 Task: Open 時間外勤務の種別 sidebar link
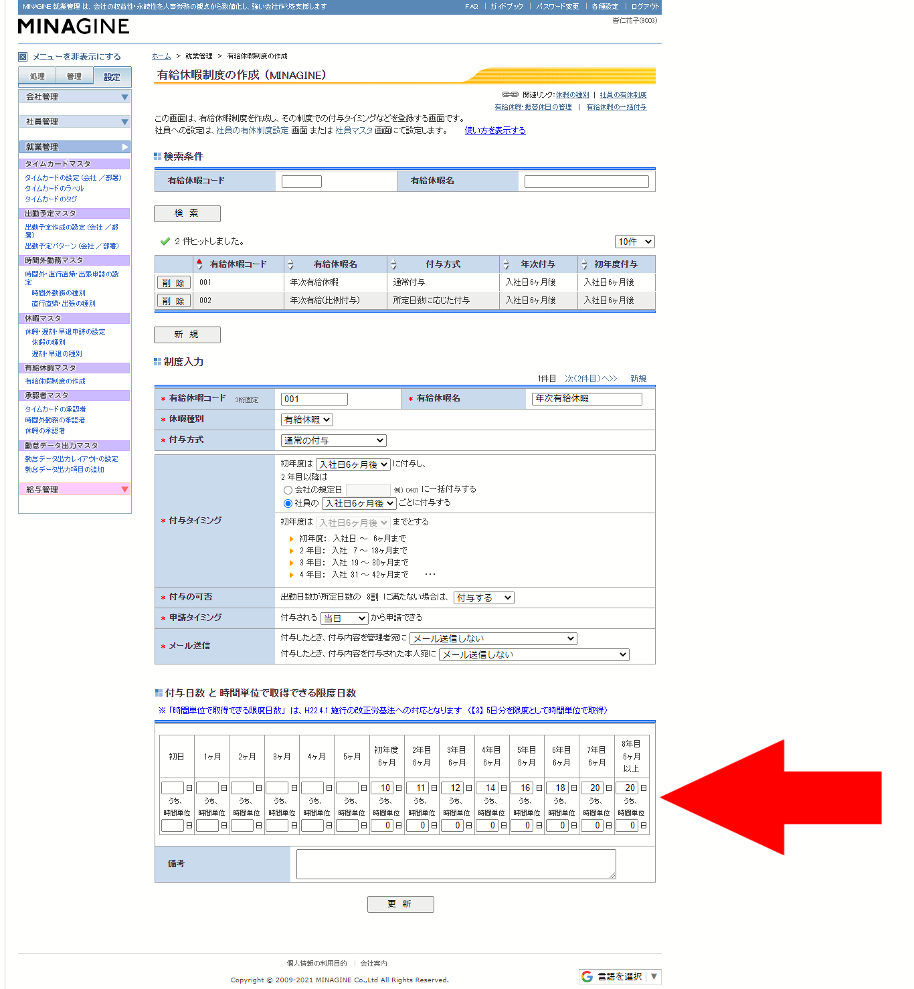click(x=58, y=293)
